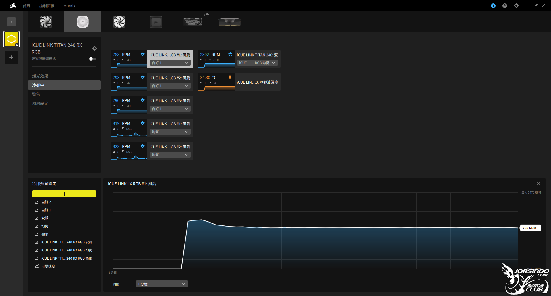
Task: Add a new profile with sidebar plus
Action: coord(11,57)
